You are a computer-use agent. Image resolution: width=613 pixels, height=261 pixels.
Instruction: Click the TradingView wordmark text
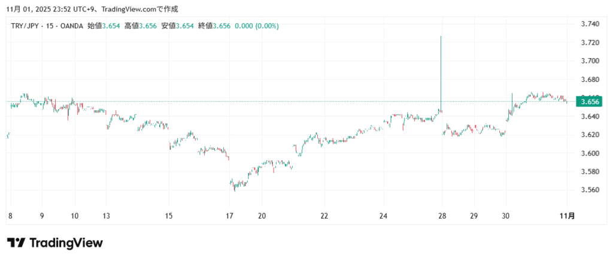(x=66, y=242)
